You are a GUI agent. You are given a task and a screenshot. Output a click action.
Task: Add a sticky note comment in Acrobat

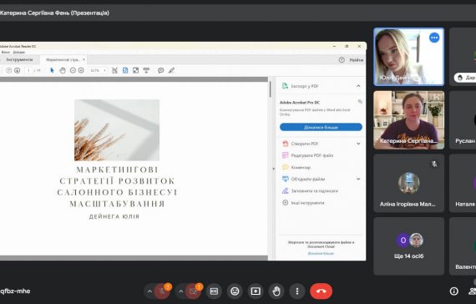coord(161,70)
